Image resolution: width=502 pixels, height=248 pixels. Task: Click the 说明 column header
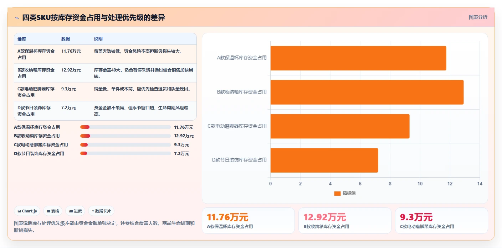click(98, 39)
